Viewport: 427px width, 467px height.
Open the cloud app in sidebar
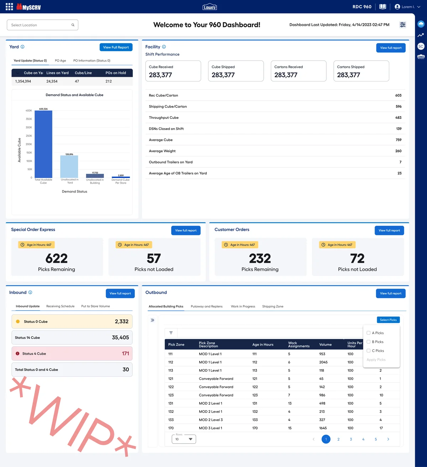(421, 24)
